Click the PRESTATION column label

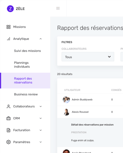[79, 132]
